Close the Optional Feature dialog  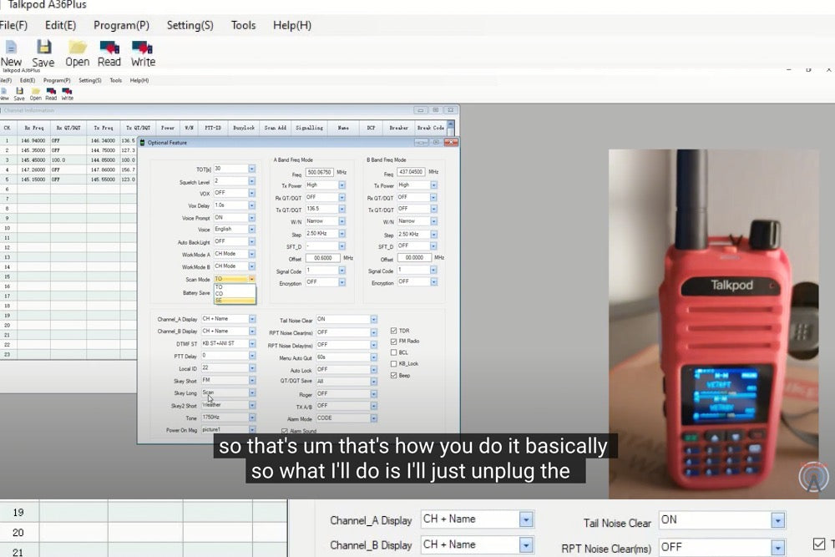point(453,143)
